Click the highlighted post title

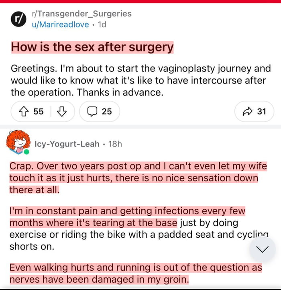click(x=92, y=47)
